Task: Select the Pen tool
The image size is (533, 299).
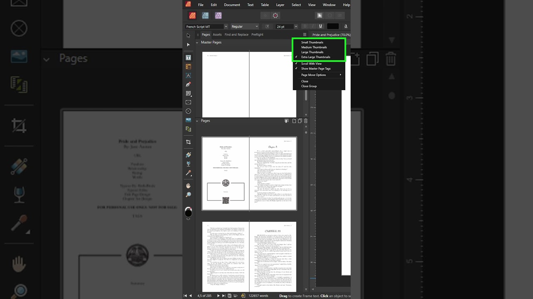Action: (x=188, y=84)
